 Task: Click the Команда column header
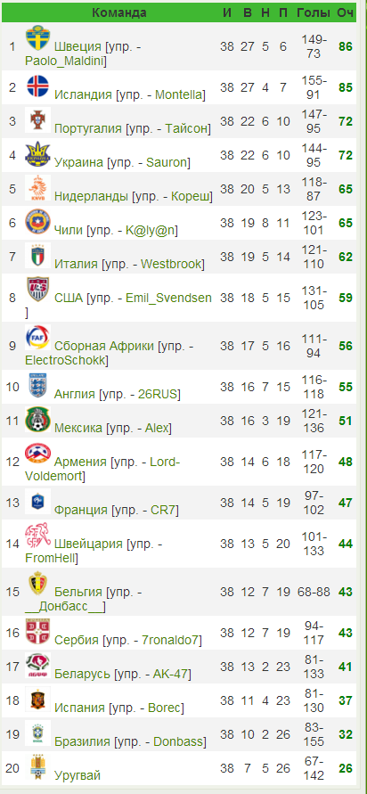click(119, 12)
